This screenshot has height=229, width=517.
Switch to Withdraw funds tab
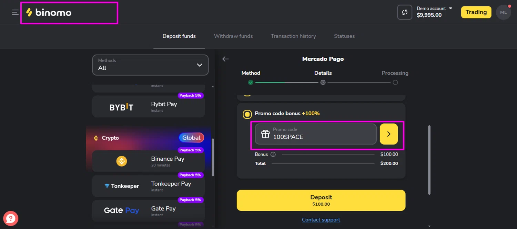tap(233, 36)
